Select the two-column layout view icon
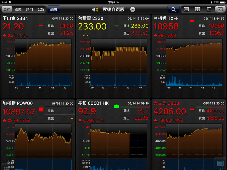This screenshot has width=227, height=170. click(197, 9)
